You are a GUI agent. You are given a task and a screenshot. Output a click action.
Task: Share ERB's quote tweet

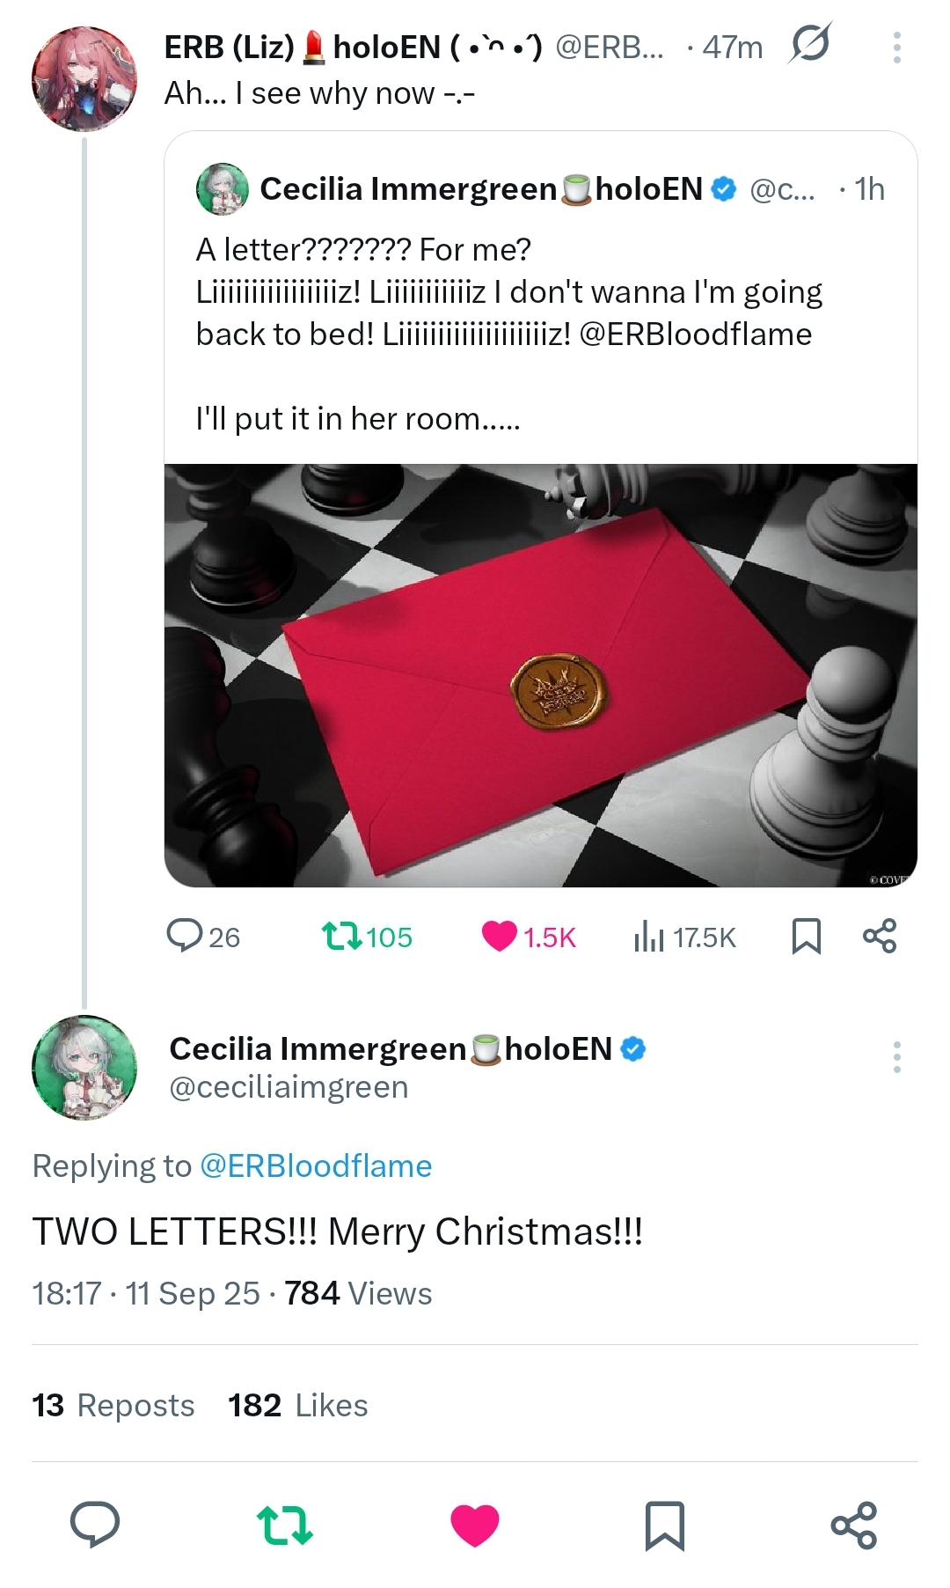[880, 936]
